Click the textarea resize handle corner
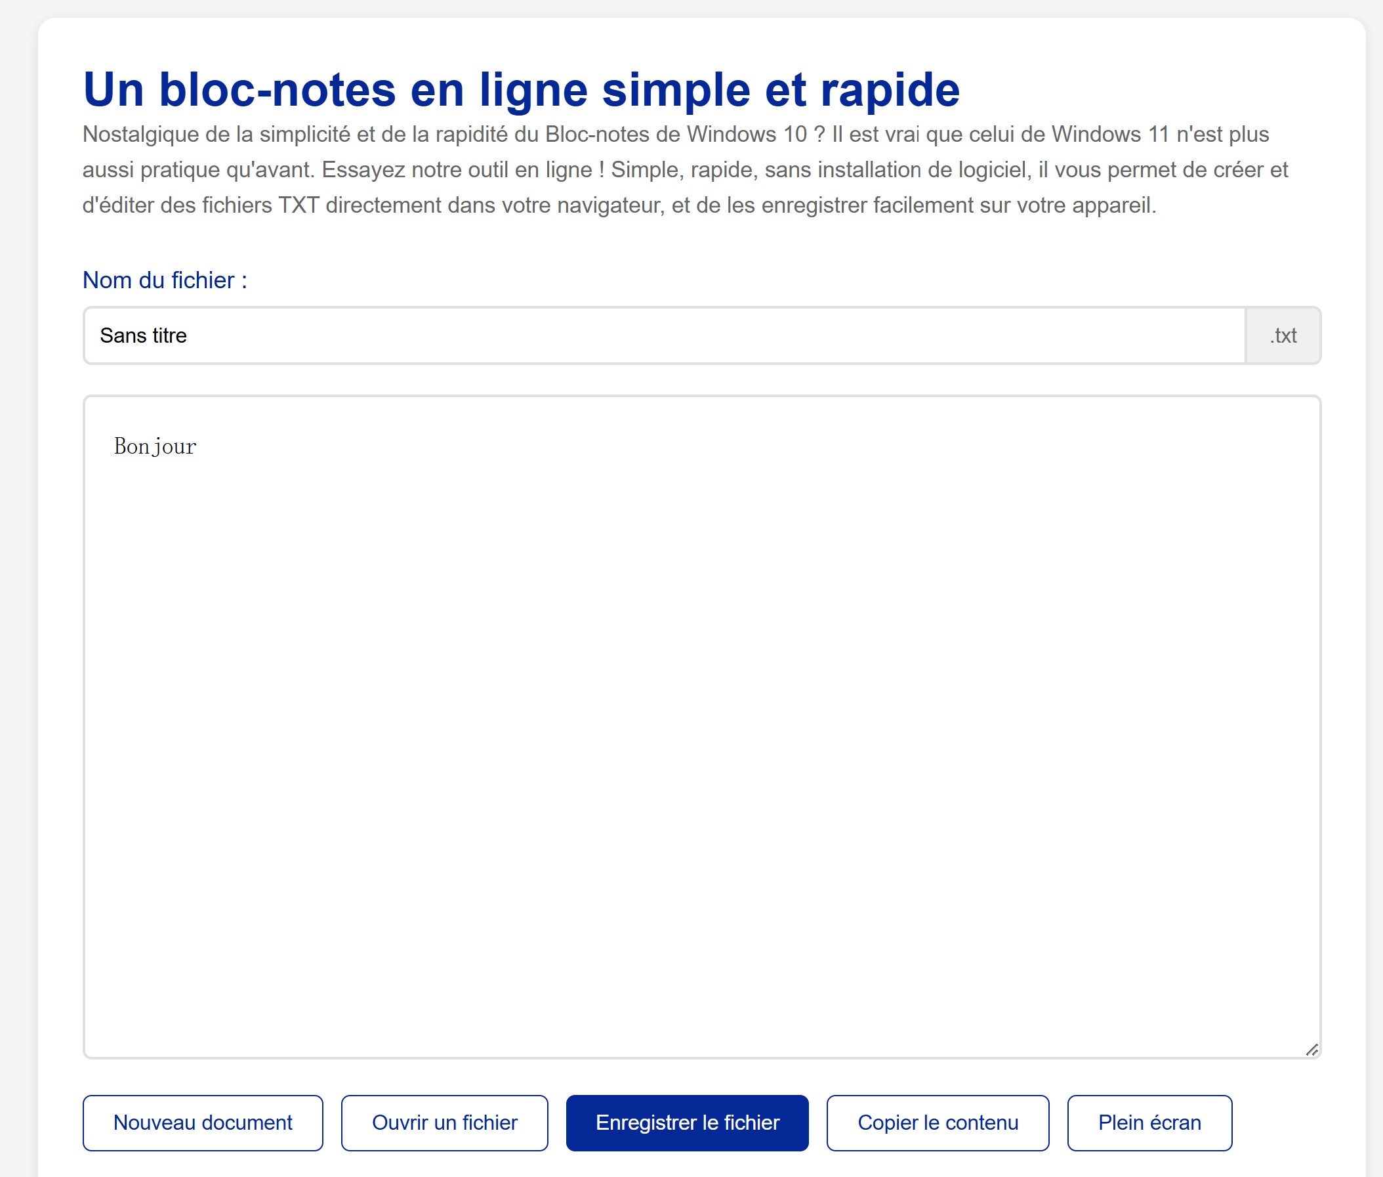 [x=1311, y=1050]
